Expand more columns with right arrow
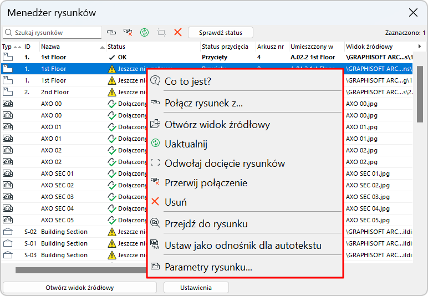The height and width of the screenshot is (296, 428). (x=420, y=47)
